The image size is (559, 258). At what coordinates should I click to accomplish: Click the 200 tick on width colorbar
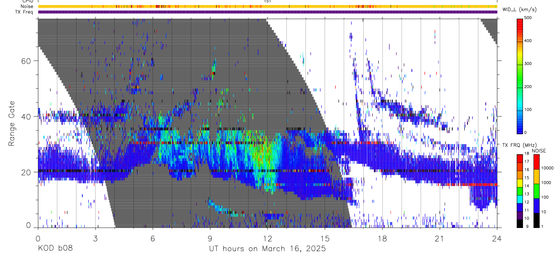(529, 86)
